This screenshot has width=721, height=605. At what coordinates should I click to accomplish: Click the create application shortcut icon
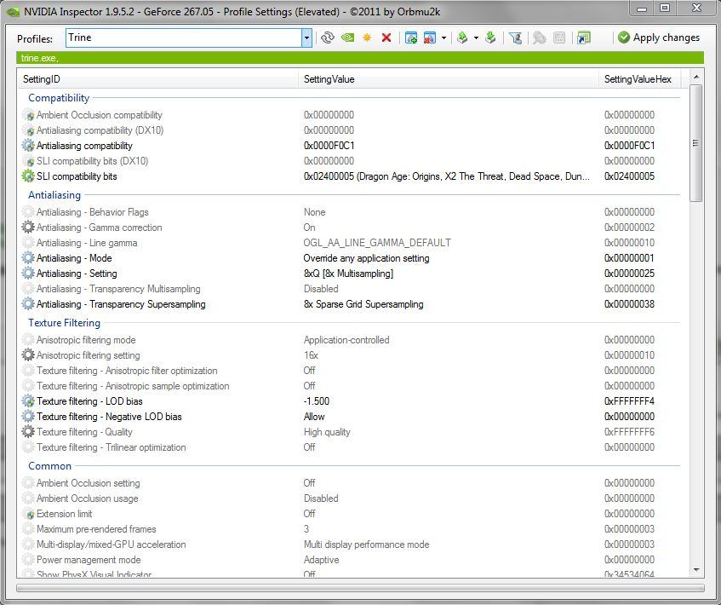point(583,37)
